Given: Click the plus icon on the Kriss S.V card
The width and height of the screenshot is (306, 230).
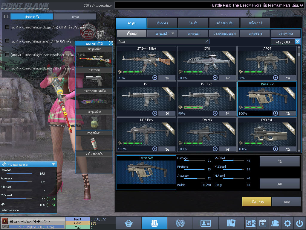Looking at the screenshot, I should coord(275,113).
